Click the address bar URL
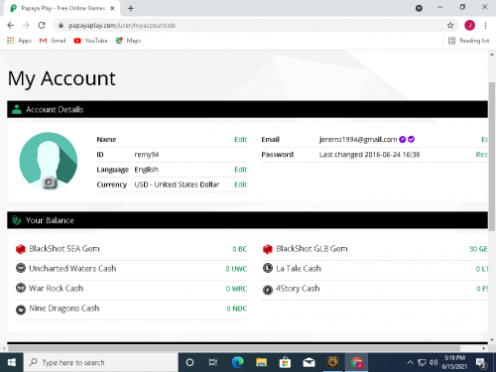This screenshot has width=496, height=372. [122, 26]
